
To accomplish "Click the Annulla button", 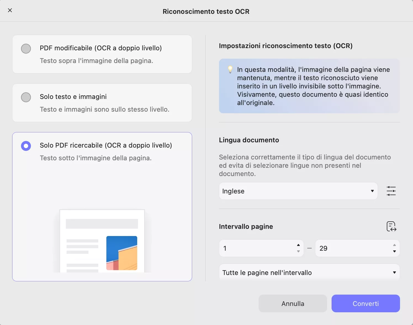I will coord(293,303).
